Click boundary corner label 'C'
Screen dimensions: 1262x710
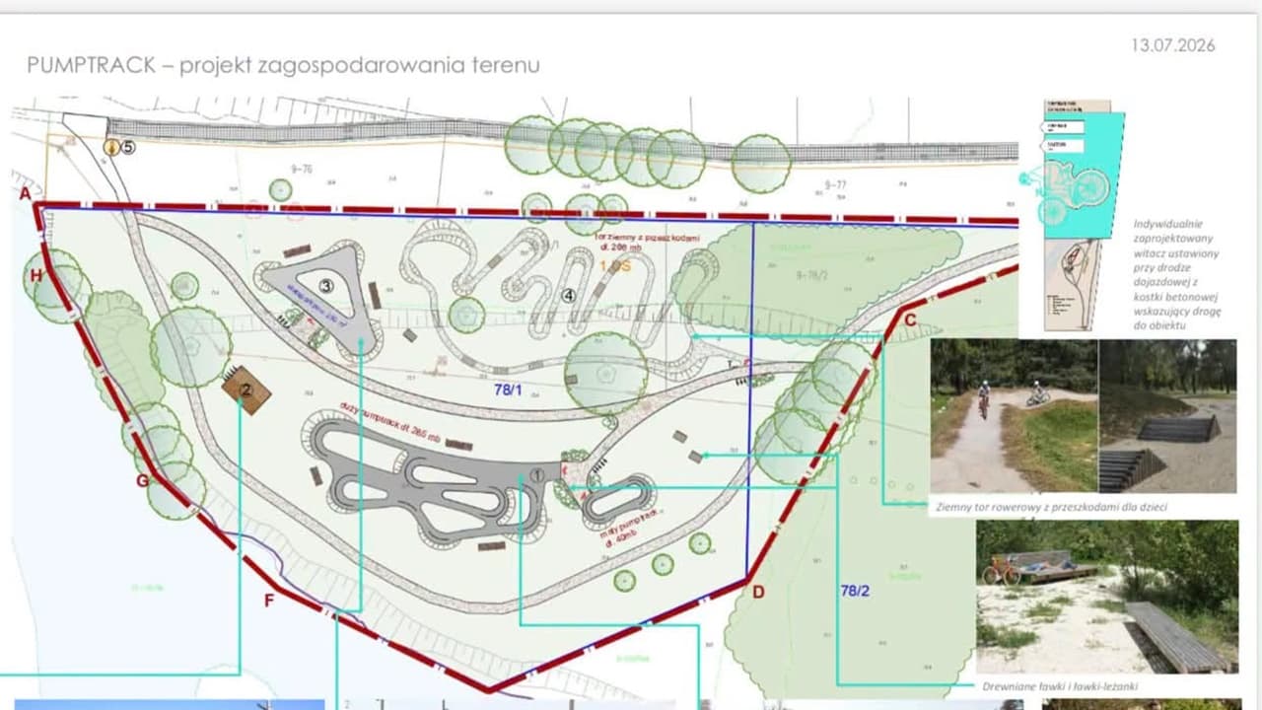[910, 319]
